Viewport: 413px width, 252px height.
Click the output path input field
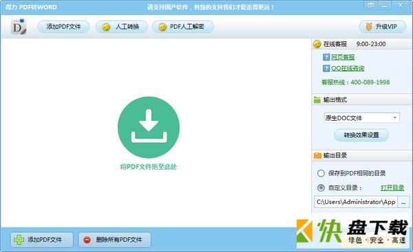(356, 202)
